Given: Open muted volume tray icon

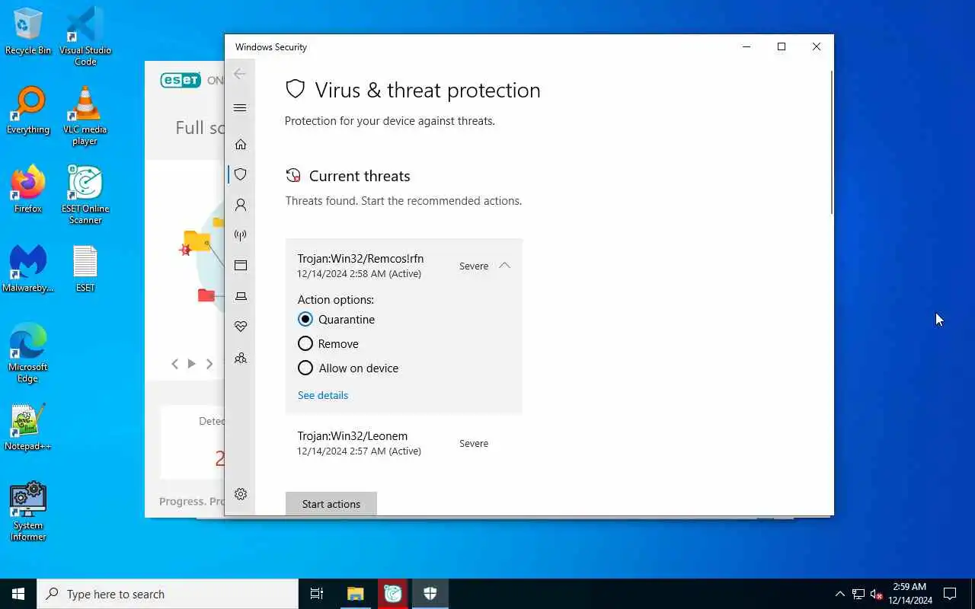Looking at the screenshot, I should [x=876, y=594].
